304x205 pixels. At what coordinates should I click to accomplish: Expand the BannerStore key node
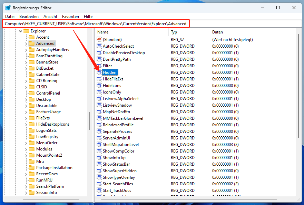point(26,62)
